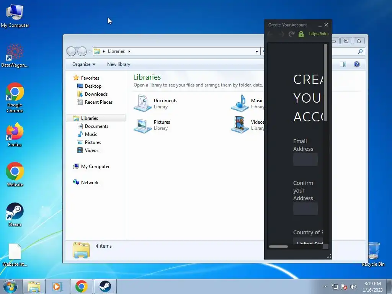Create a New library
392x294 pixels.
click(x=119, y=64)
